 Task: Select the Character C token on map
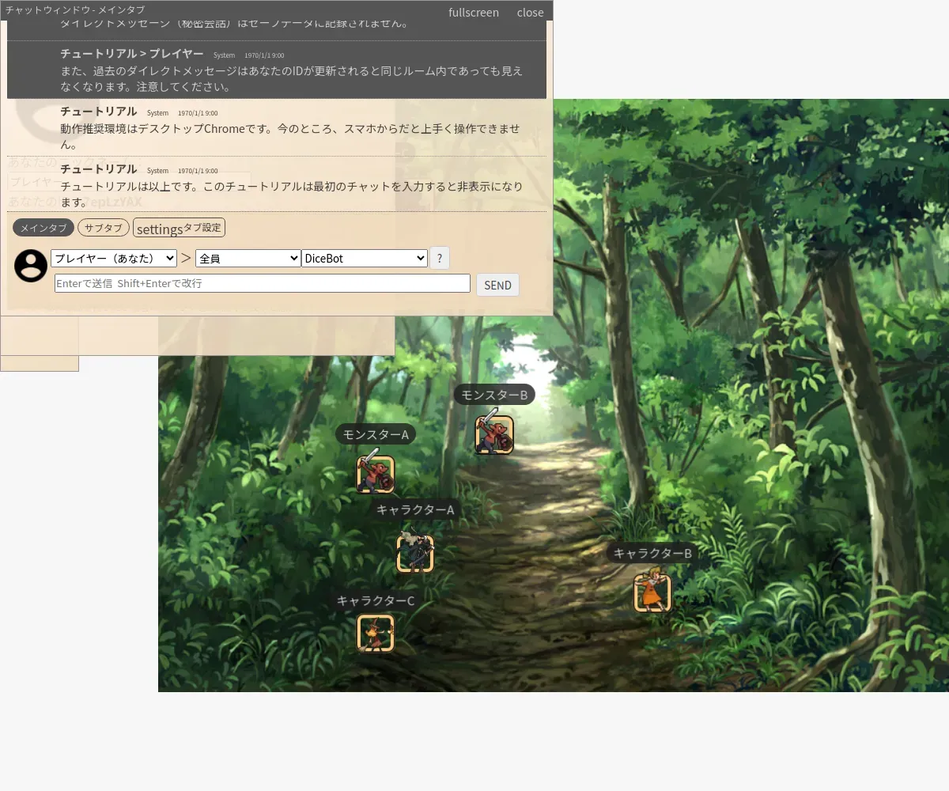click(x=375, y=633)
